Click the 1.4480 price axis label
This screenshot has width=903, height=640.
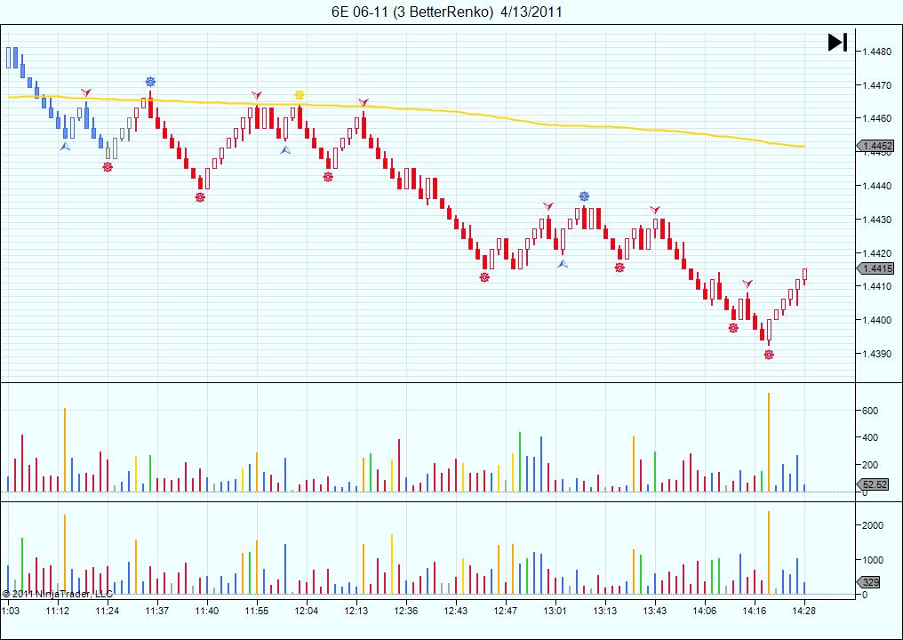pyautogui.click(x=876, y=52)
